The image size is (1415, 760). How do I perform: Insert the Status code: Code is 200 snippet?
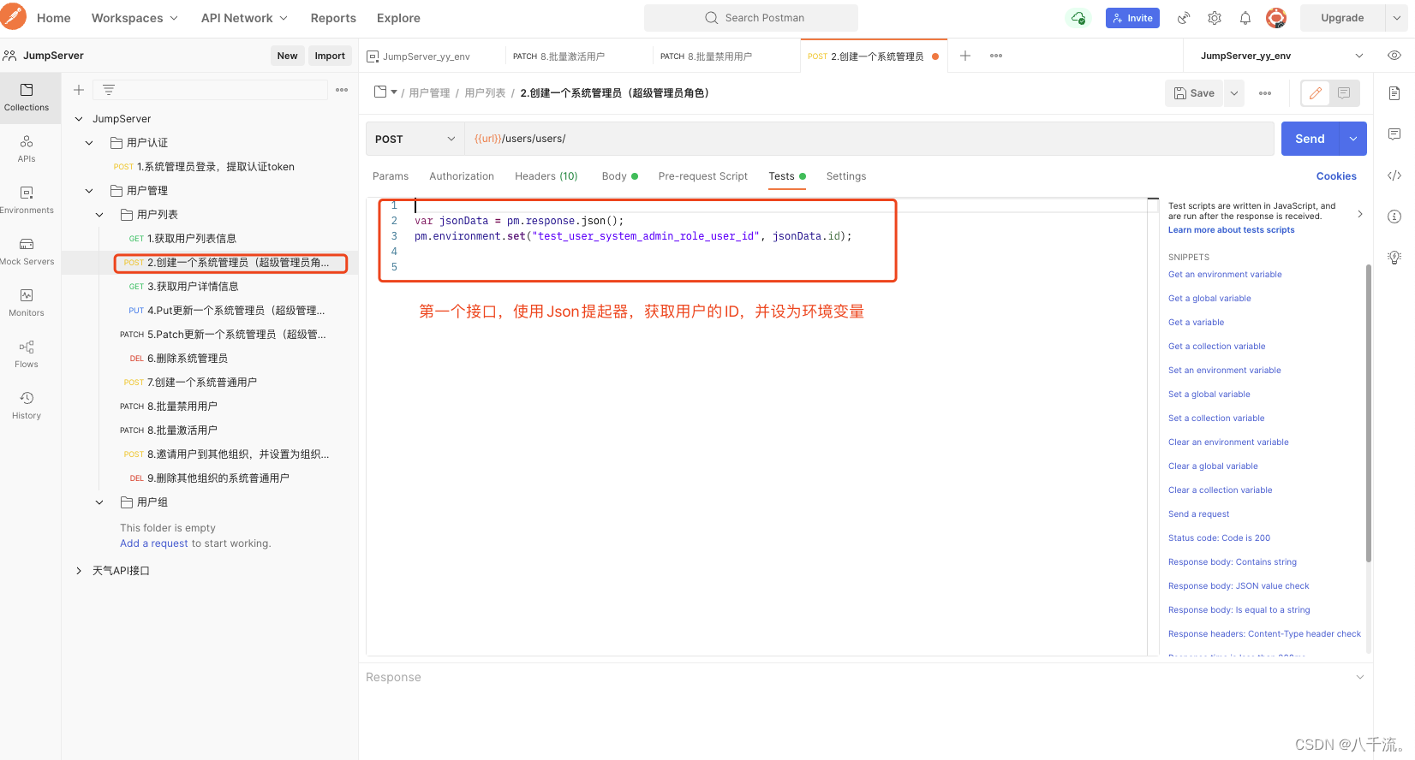pyautogui.click(x=1219, y=538)
